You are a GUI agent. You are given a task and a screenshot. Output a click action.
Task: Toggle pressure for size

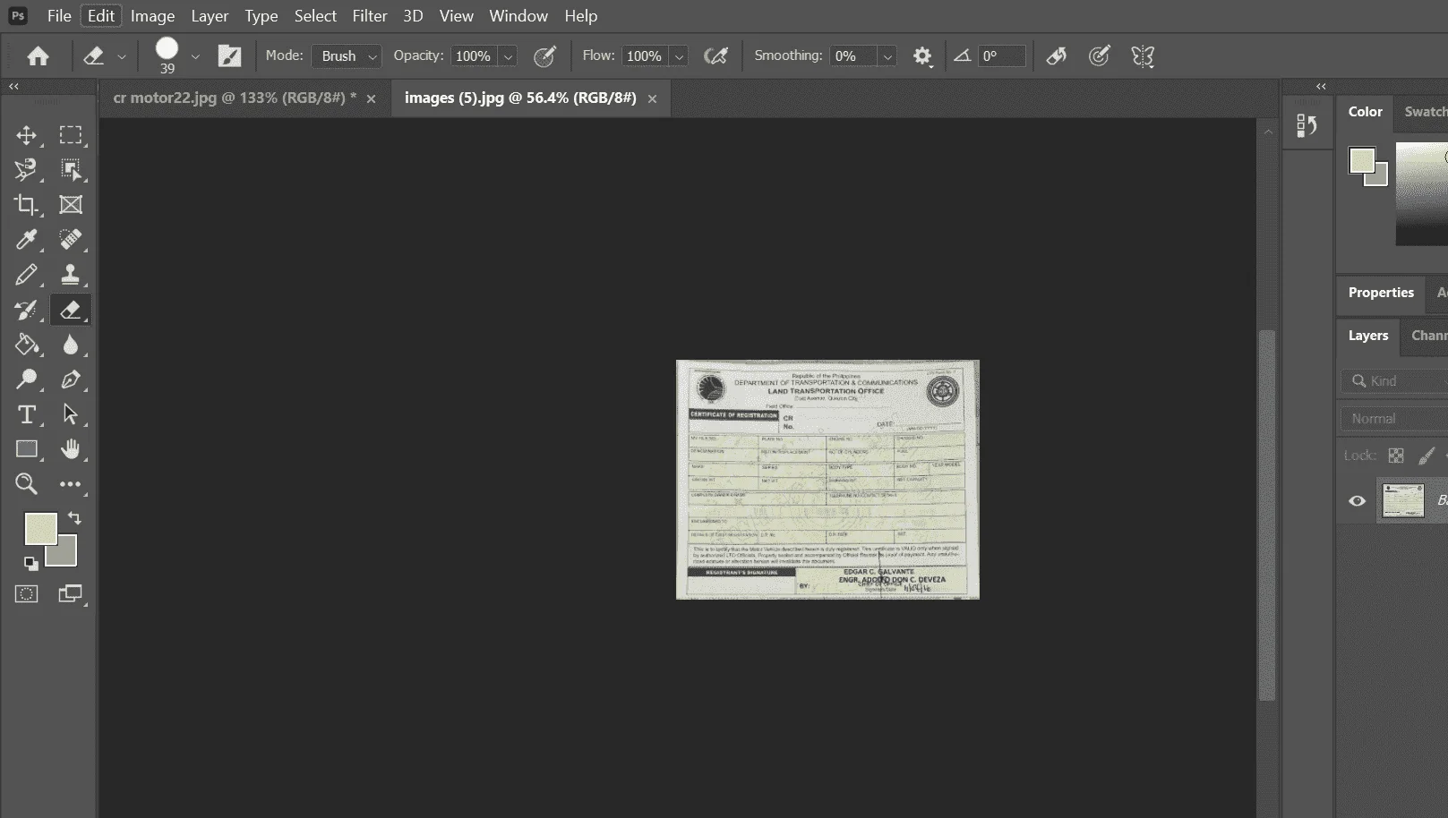[1100, 56]
